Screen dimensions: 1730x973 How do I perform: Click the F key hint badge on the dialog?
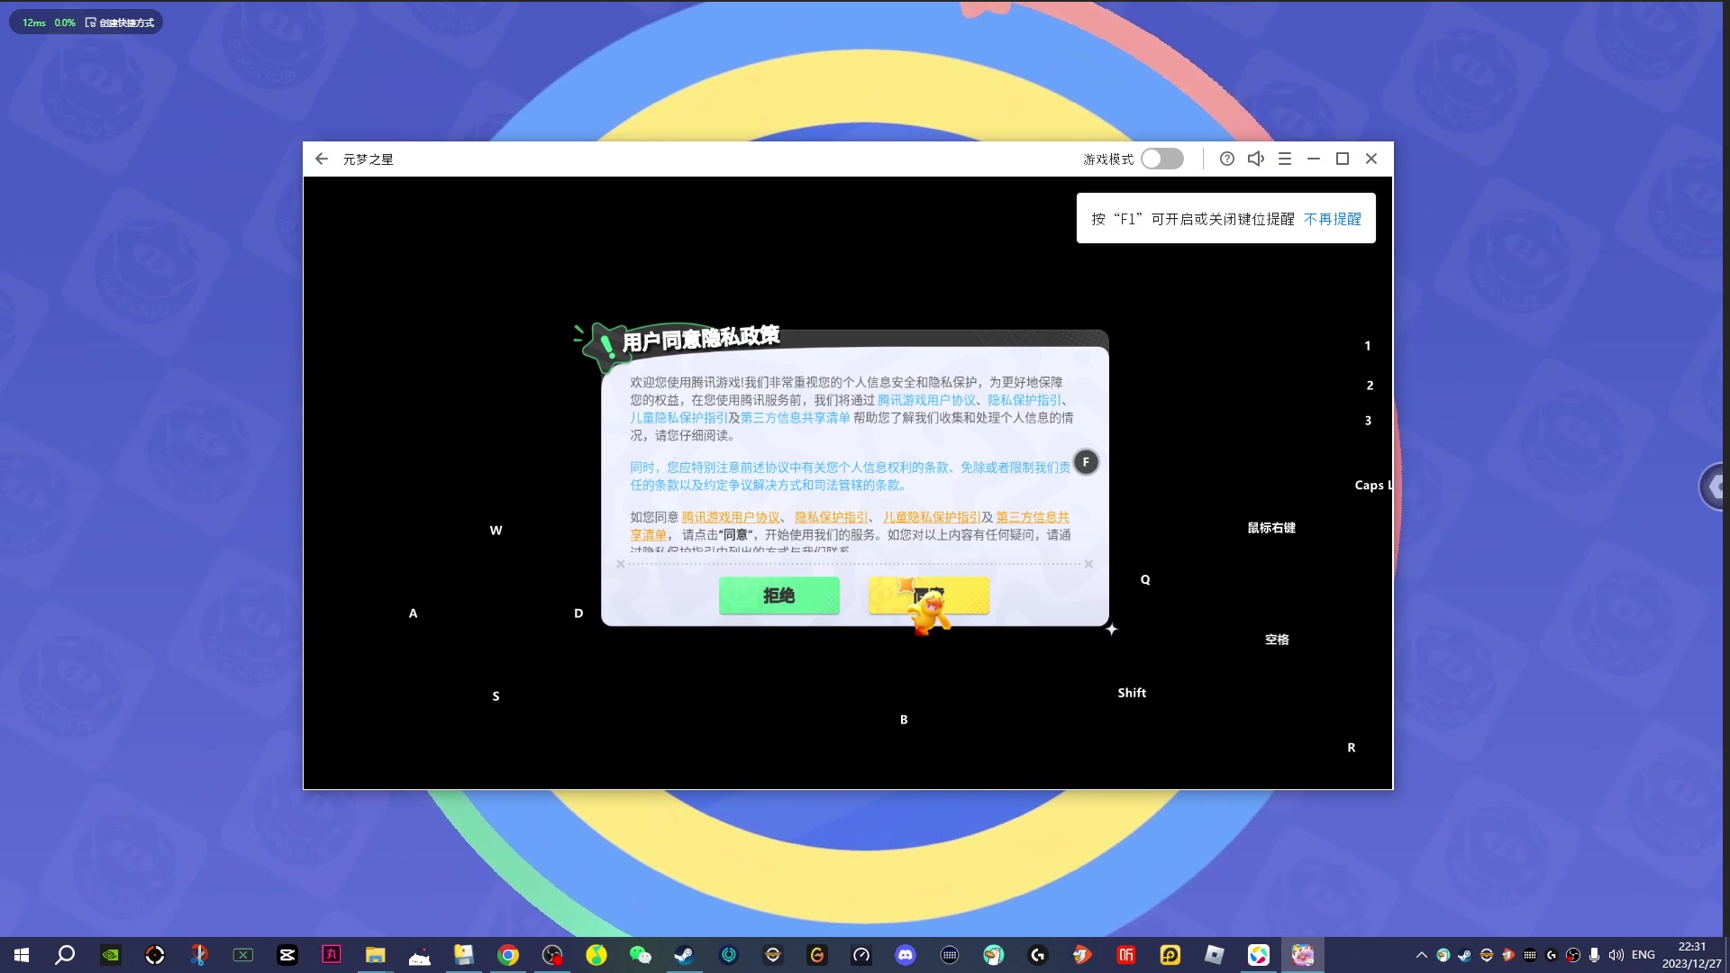click(x=1086, y=462)
